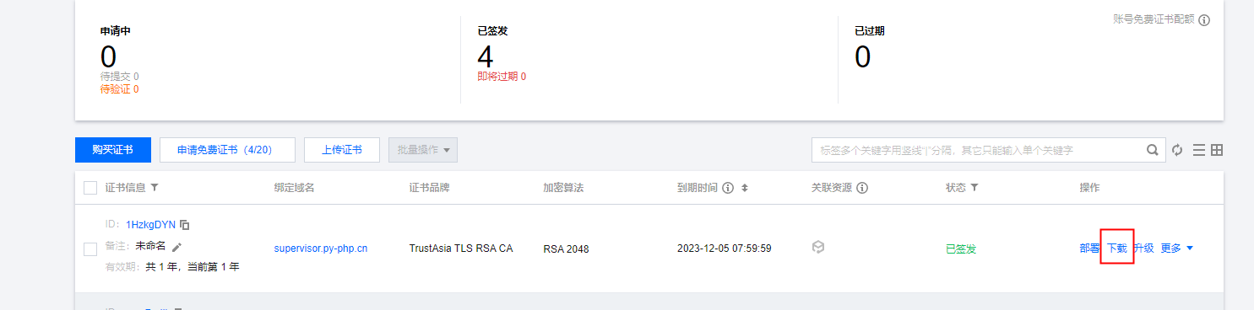Open the 关联资源 cube icon
This screenshot has width=1254, height=310.
(817, 248)
